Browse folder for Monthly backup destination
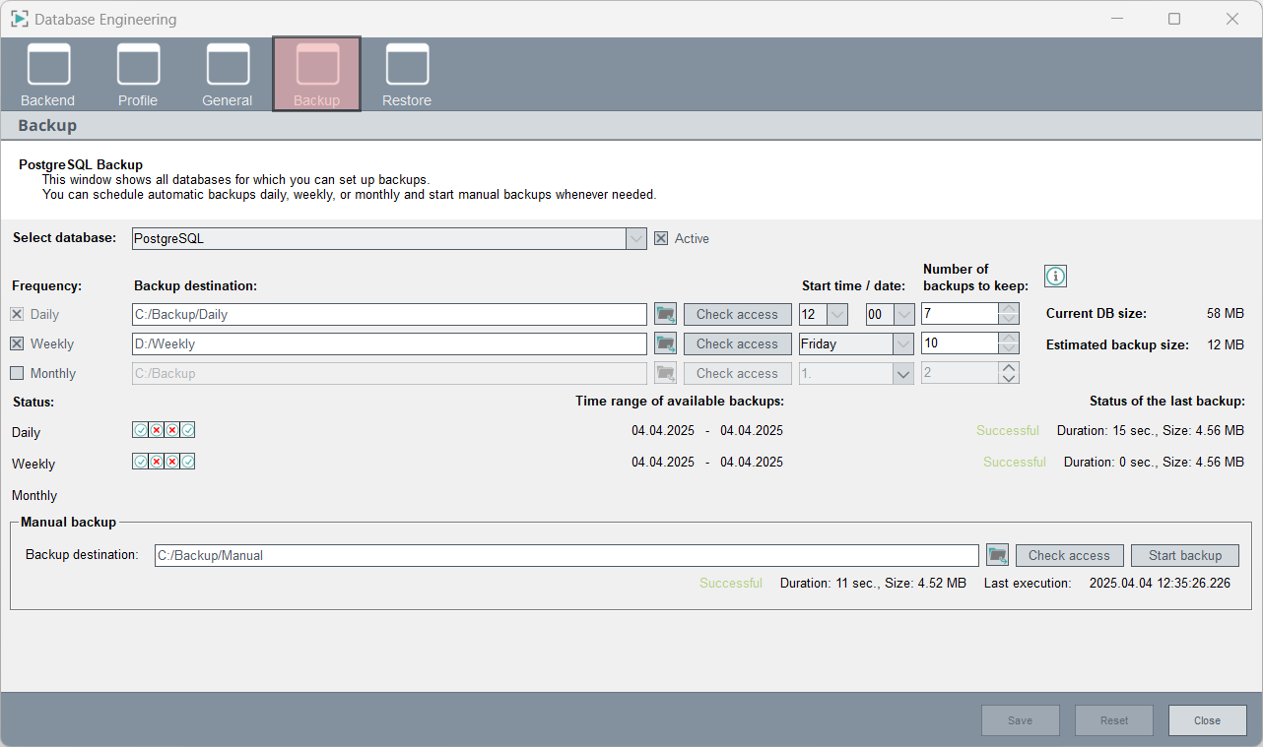The image size is (1263, 747). coord(666,374)
